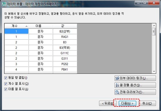The image size is (161, 111).
Task: Uncheck the 계수 열 표시 checkbox
Action: (6, 84)
